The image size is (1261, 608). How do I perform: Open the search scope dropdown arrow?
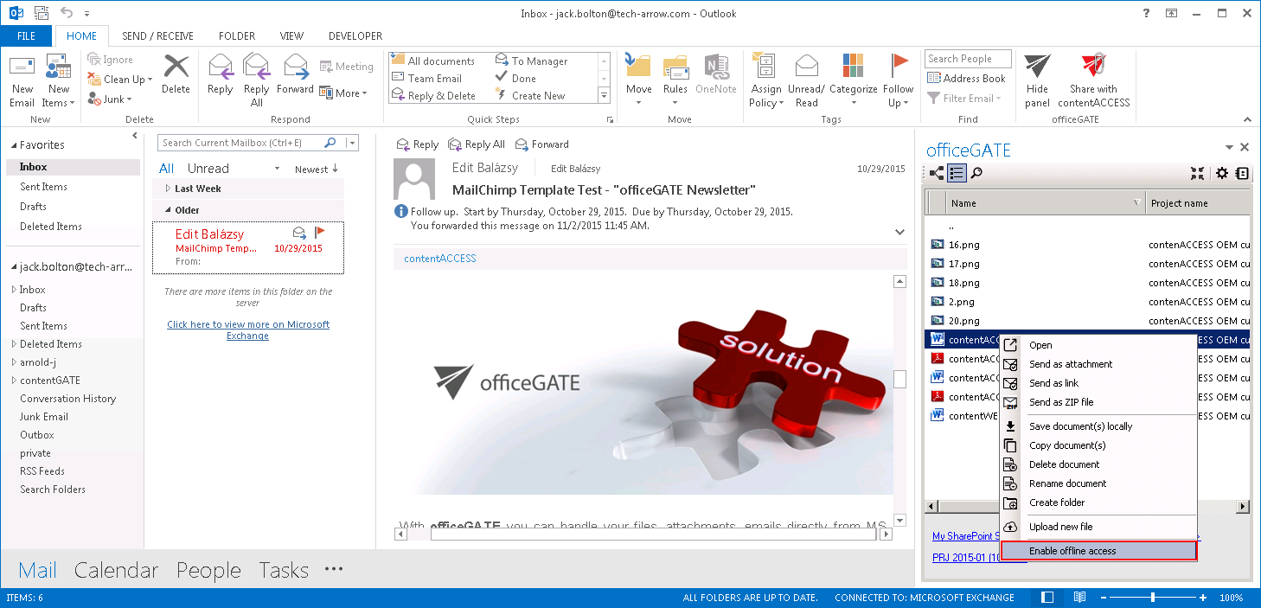pyautogui.click(x=351, y=143)
